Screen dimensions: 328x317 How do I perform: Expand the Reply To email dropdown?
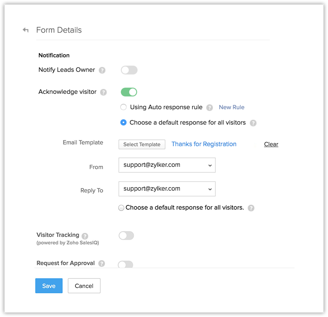point(167,189)
